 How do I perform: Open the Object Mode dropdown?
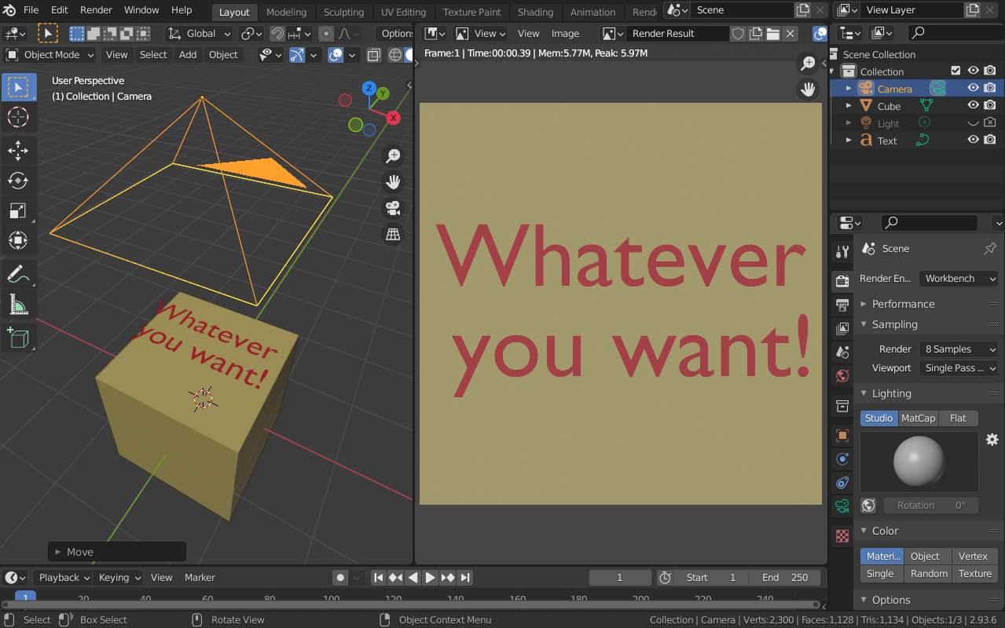(50, 55)
